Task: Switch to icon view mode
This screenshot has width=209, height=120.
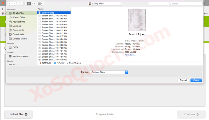Action: pyautogui.click(x=20, y=4)
